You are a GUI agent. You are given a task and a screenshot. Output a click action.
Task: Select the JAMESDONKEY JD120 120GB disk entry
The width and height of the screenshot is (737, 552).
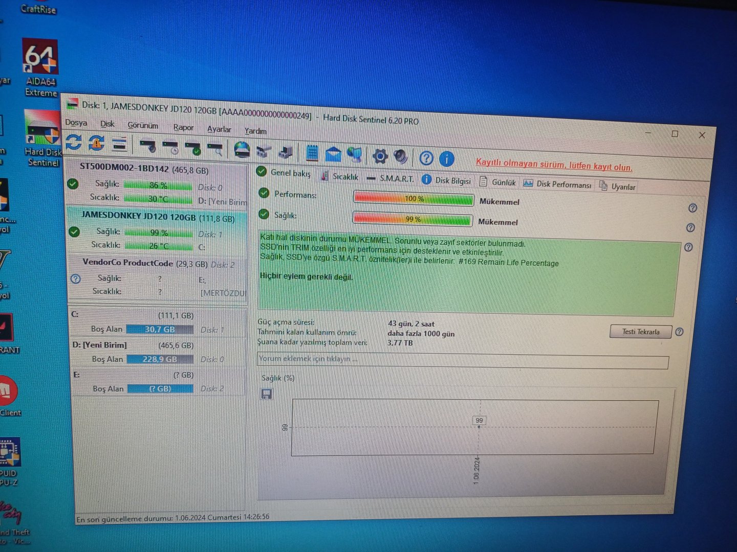coord(158,231)
